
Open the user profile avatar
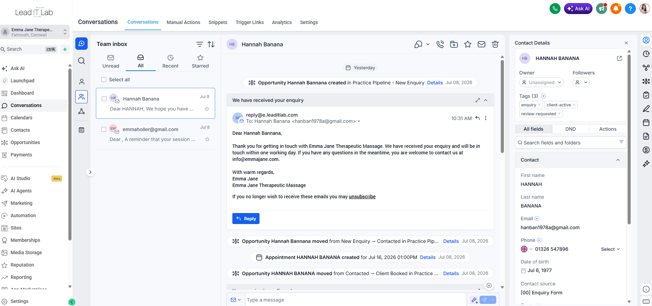pos(644,9)
